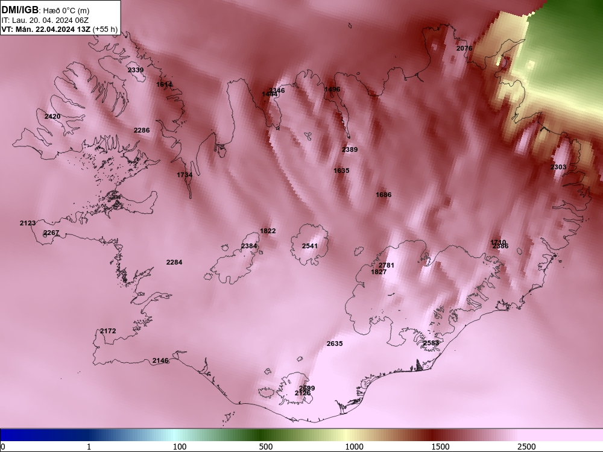603x452 pixels.
Task: Click the color scale label 0
Action: pos(3,446)
